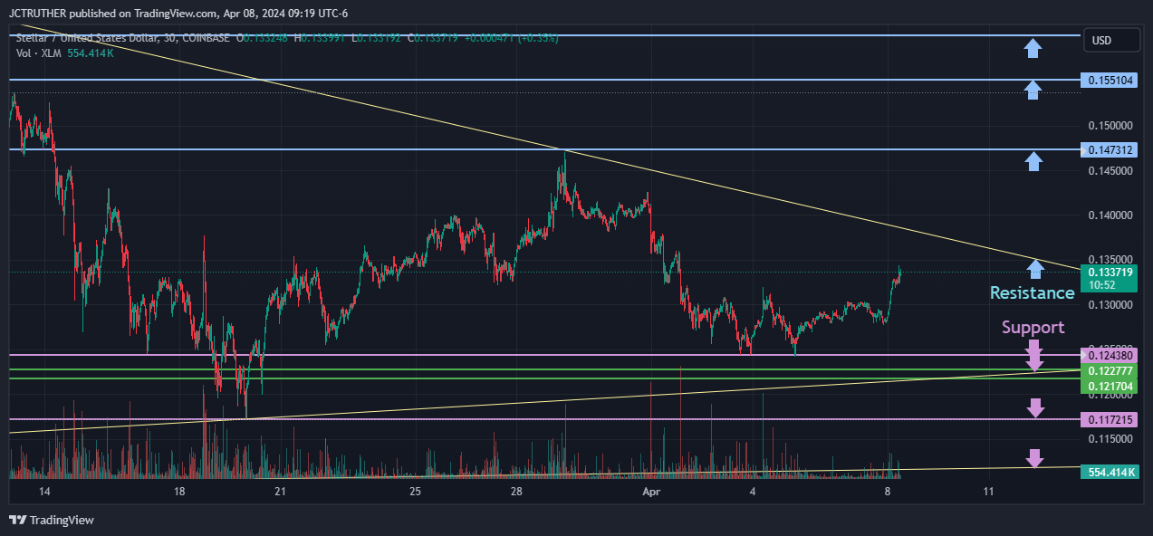Click the date 11 on time axis
The width and height of the screenshot is (1153, 536).
coord(988,492)
